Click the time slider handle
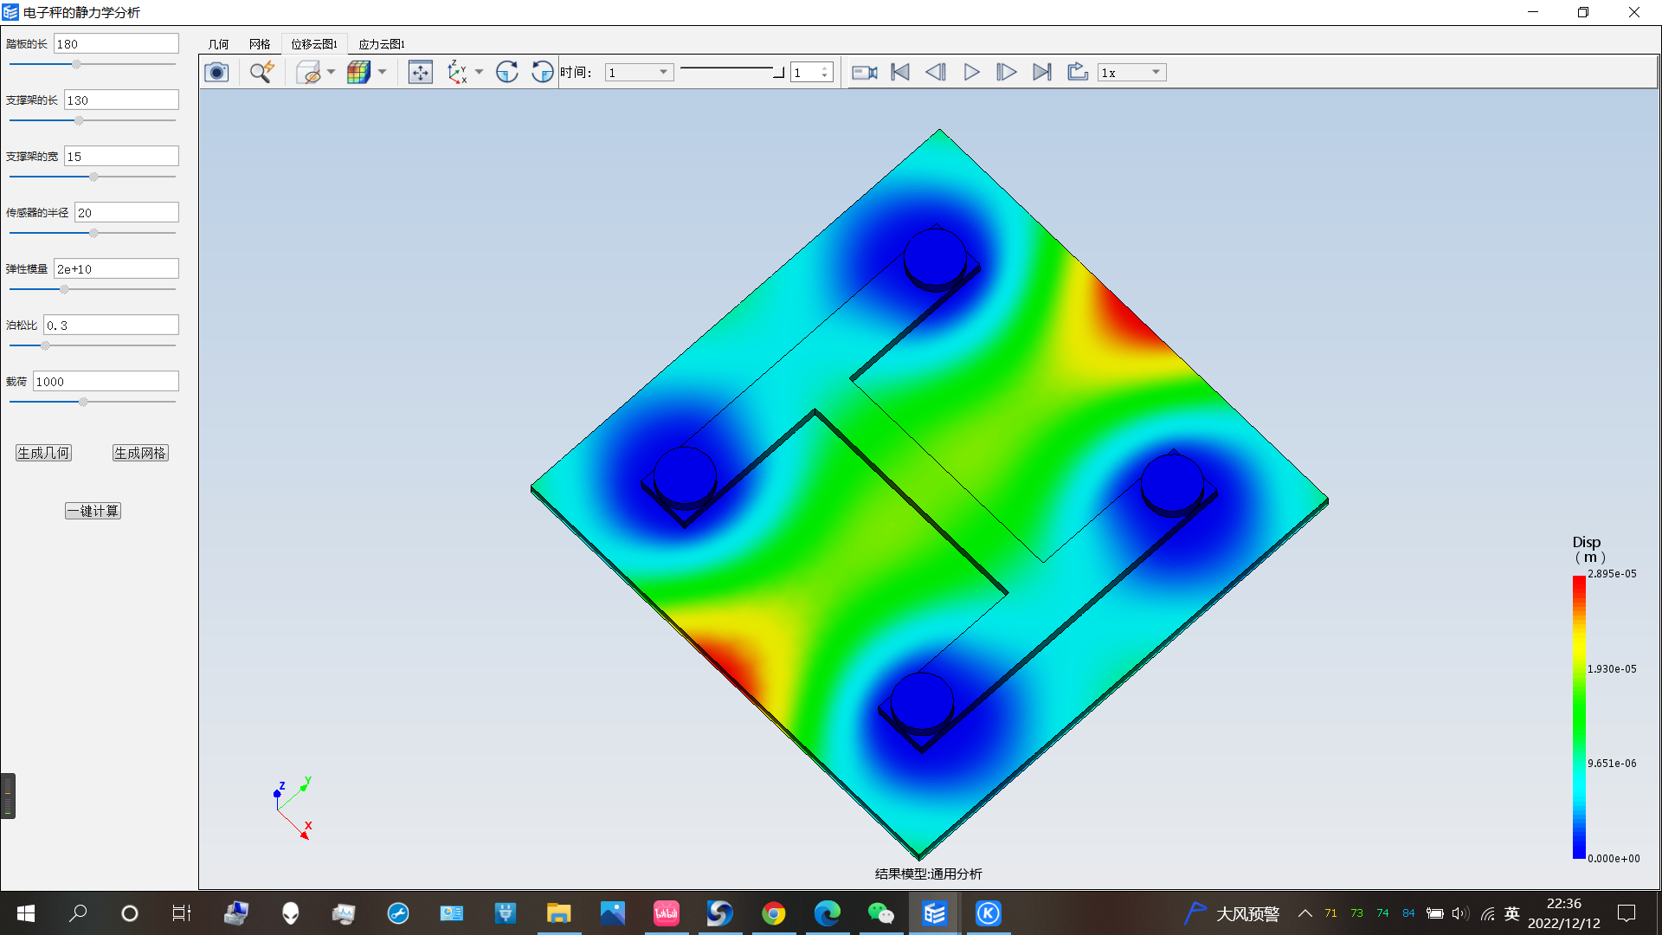 779,72
